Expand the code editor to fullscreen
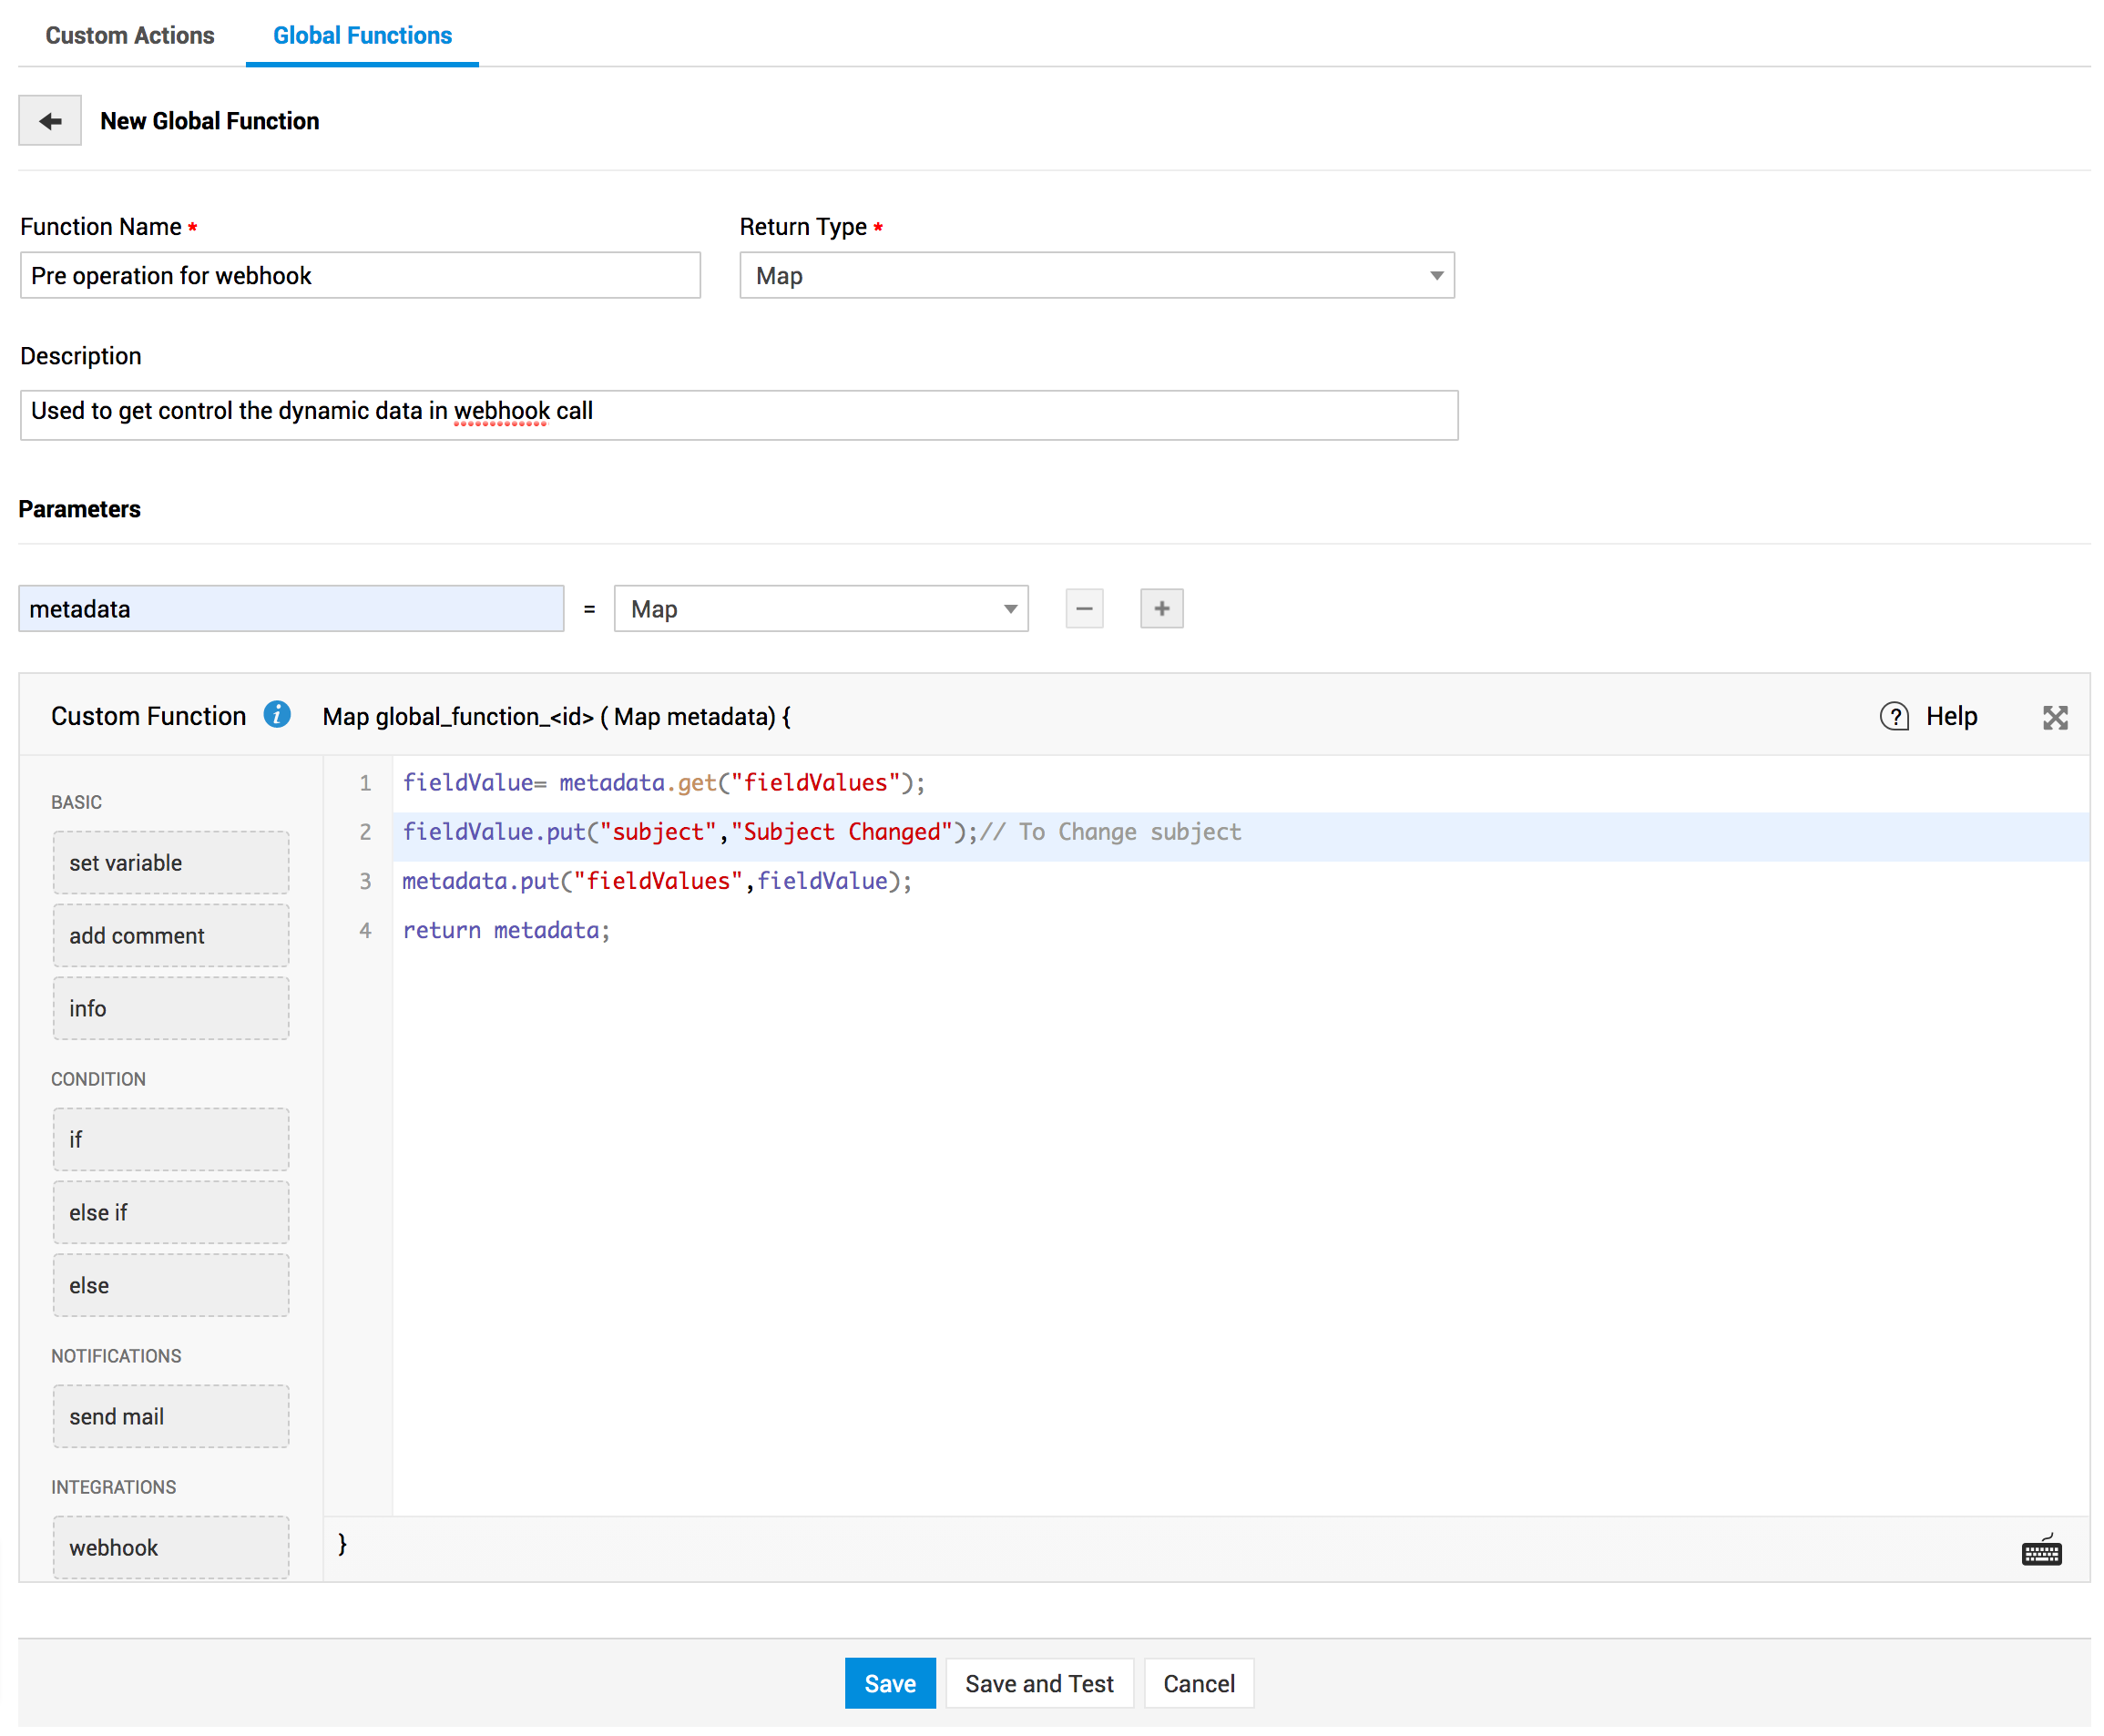The width and height of the screenshot is (2104, 1736). point(2054,717)
